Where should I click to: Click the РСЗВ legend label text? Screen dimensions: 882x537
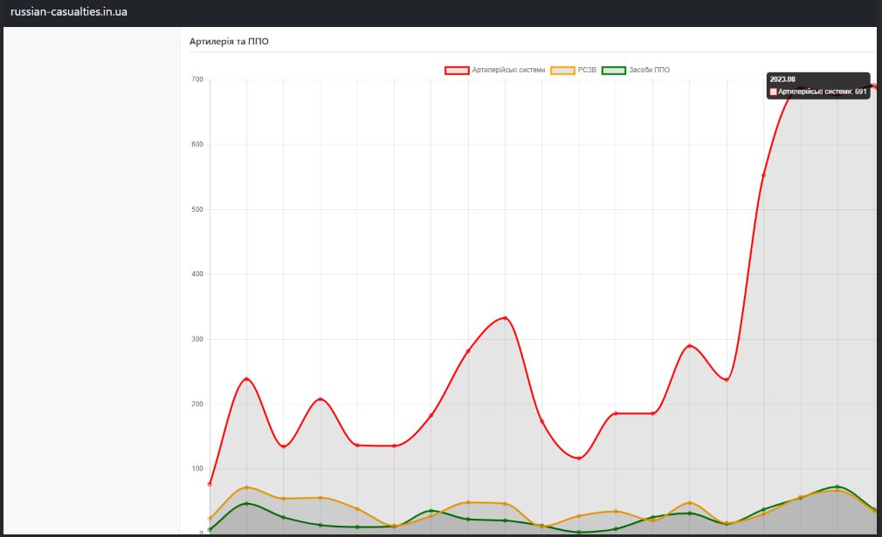pos(587,70)
